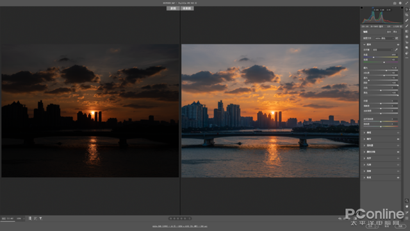Open the three-dot more settings menu
The height and width of the screenshot is (231, 410).
click(407, 58)
